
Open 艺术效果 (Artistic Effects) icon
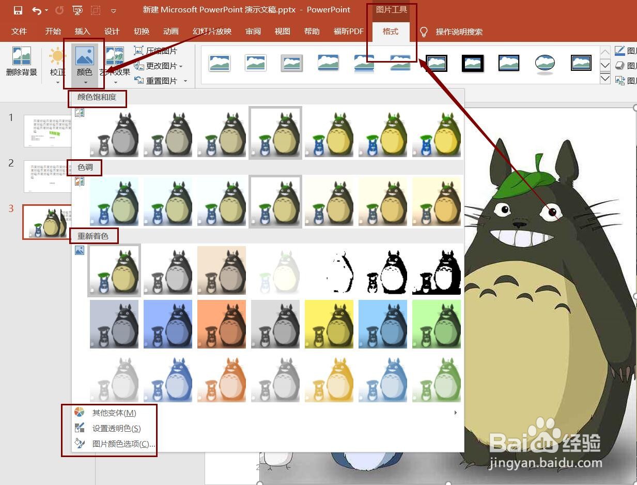[115, 56]
